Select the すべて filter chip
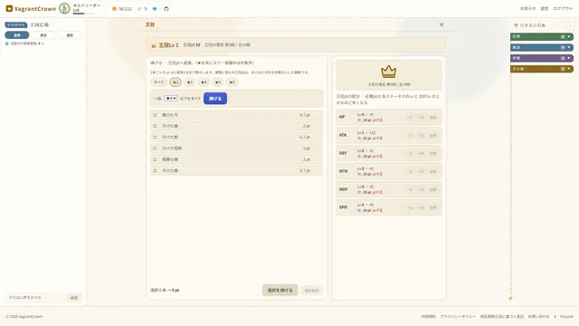579x326 pixels. (159, 82)
